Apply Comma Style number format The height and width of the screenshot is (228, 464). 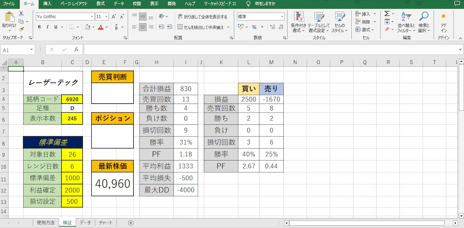(x=262, y=27)
